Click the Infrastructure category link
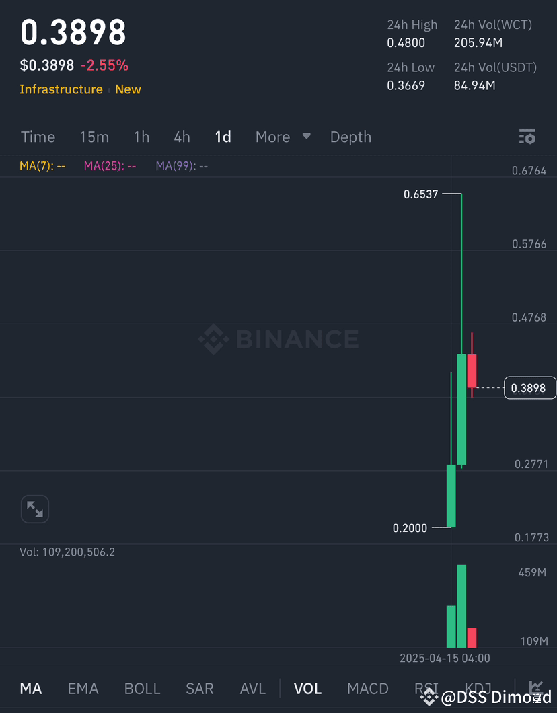 pyautogui.click(x=61, y=89)
